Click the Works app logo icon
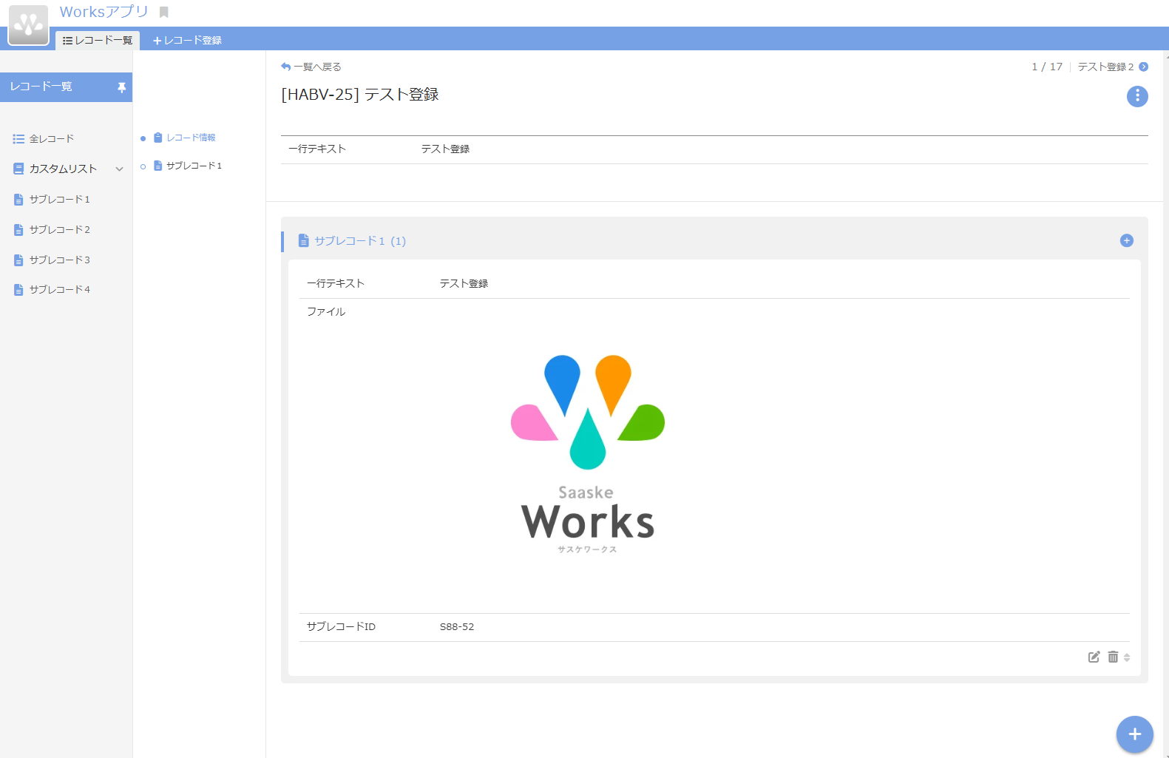This screenshot has height=758, width=1169. pyautogui.click(x=28, y=25)
